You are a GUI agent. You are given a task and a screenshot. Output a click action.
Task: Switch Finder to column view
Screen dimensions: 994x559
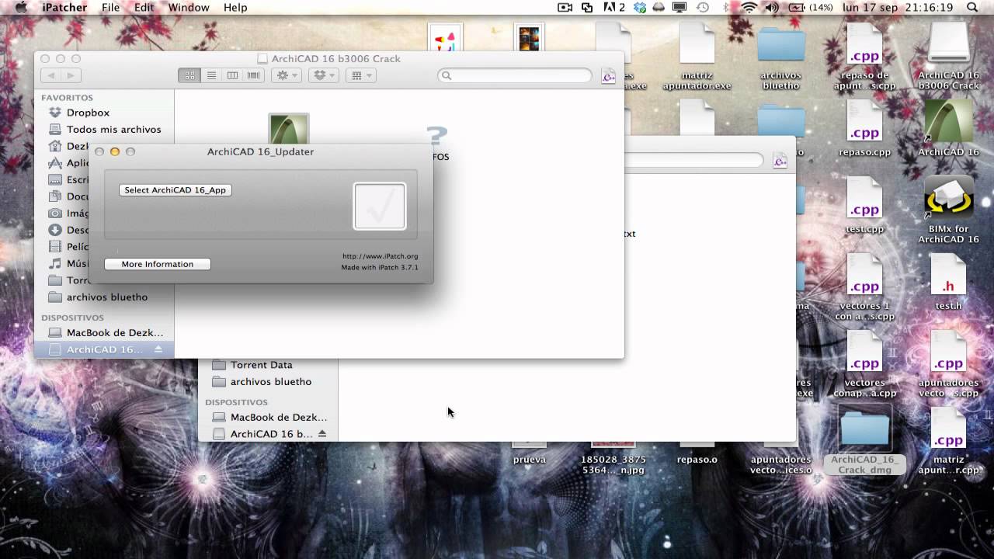(x=232, y=75)
